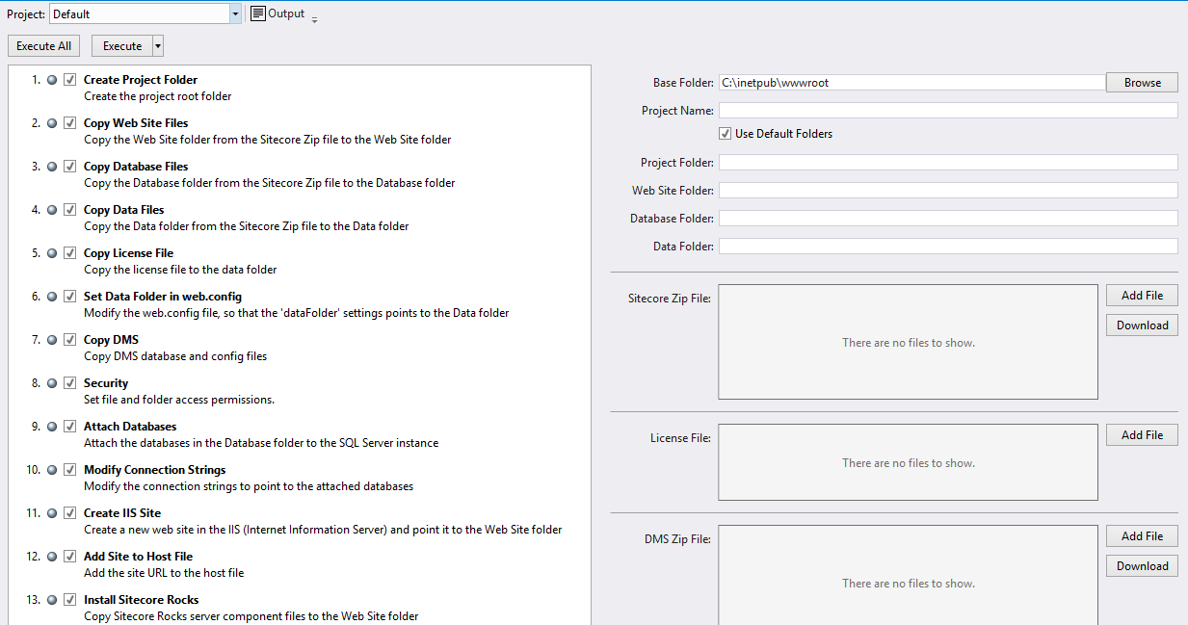Click the status indicator beside Attach Databases

click(51, 426)
